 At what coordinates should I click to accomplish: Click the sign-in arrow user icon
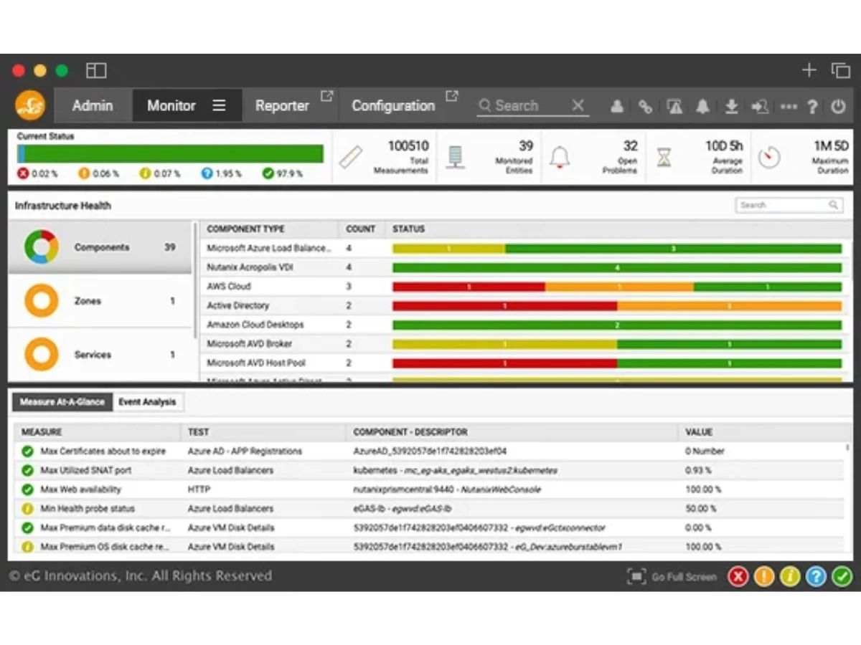[760, 106]
